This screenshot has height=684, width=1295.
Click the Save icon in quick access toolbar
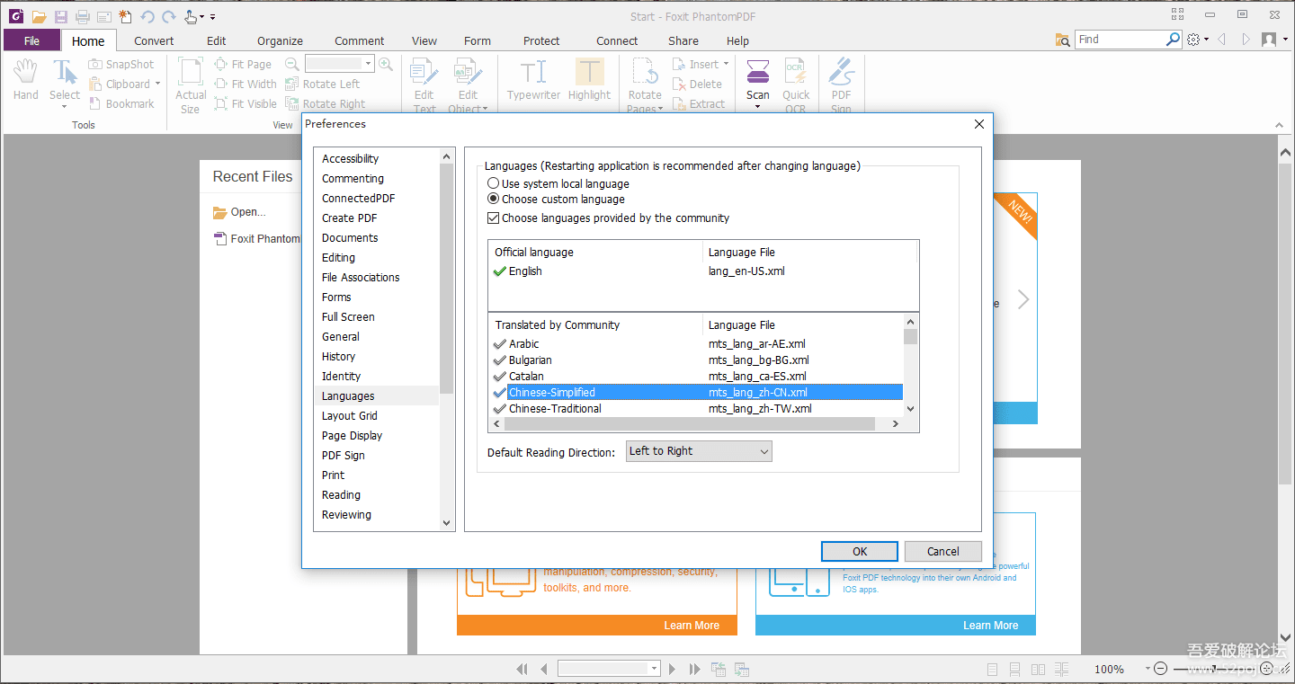pos(60,16)
